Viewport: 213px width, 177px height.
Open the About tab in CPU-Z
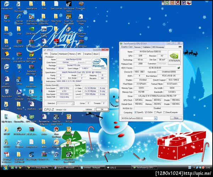click(96, 54)
